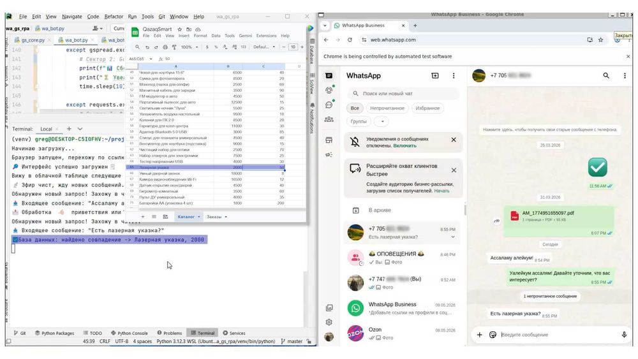Image resolution: width=638 pixels, height=359 pixels.
Task: Open Chrome tab search dropdown
Action: click(325, 26)
